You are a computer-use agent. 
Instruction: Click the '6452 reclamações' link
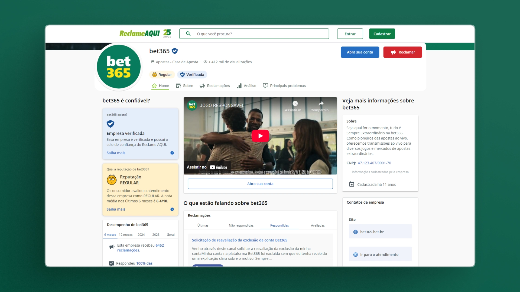[x=141, y=248]
